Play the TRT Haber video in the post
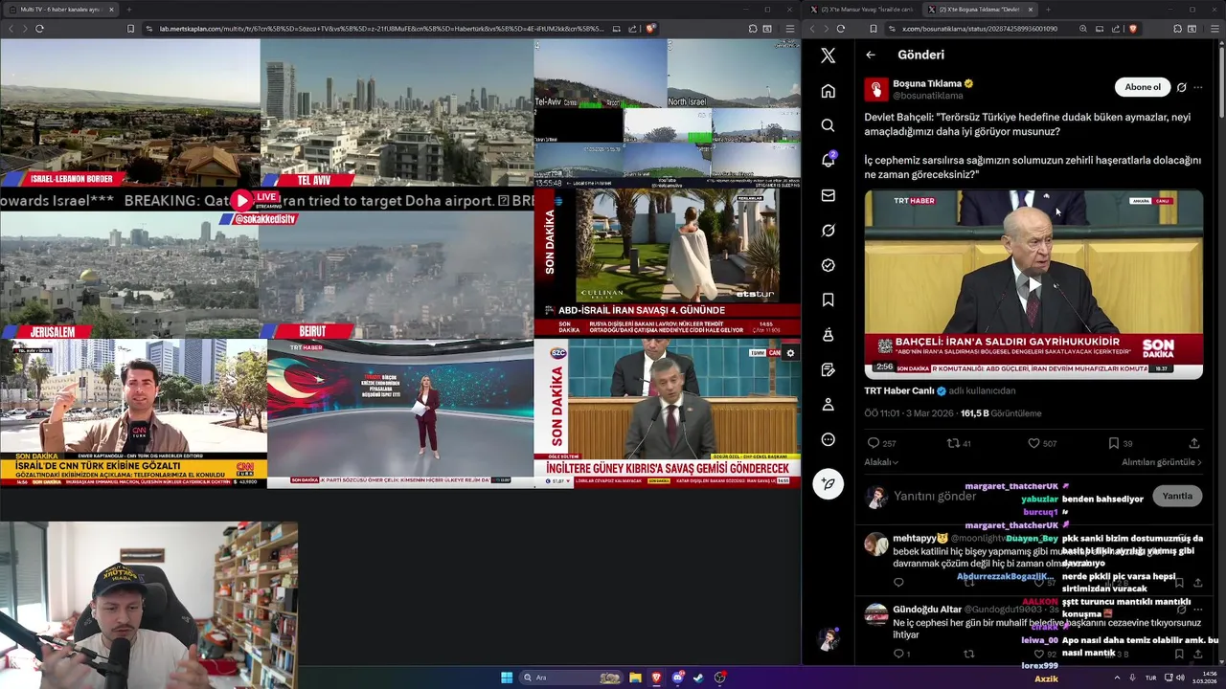Viewport: 1226px width, 689px height. click(1033, 284)
